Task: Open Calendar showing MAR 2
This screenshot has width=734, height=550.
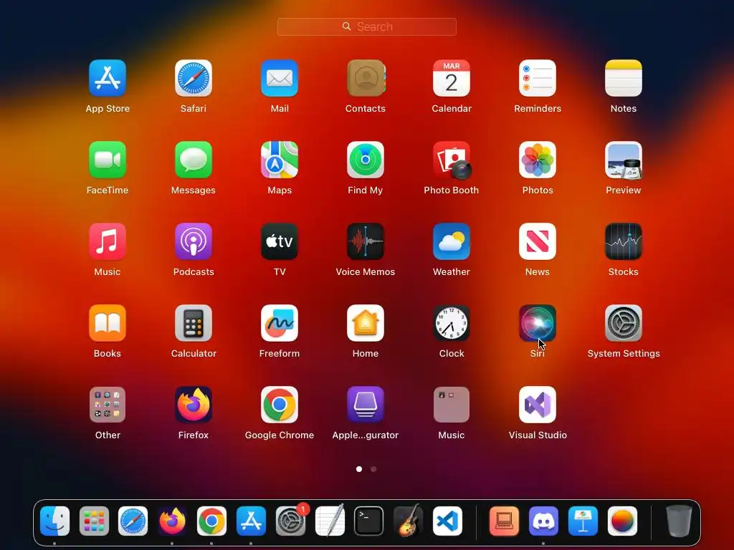Action: [452, 78]
